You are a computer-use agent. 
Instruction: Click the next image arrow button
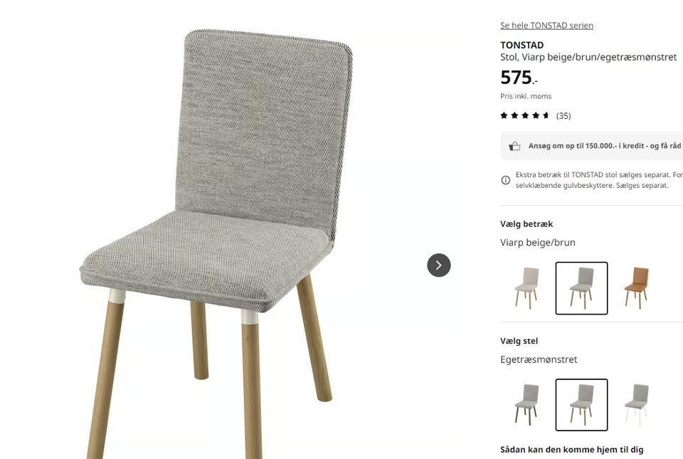click(439, 265)
